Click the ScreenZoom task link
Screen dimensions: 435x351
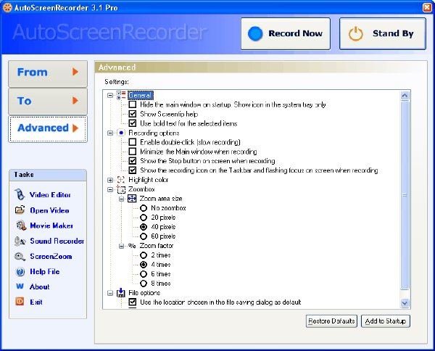(51, 257)
